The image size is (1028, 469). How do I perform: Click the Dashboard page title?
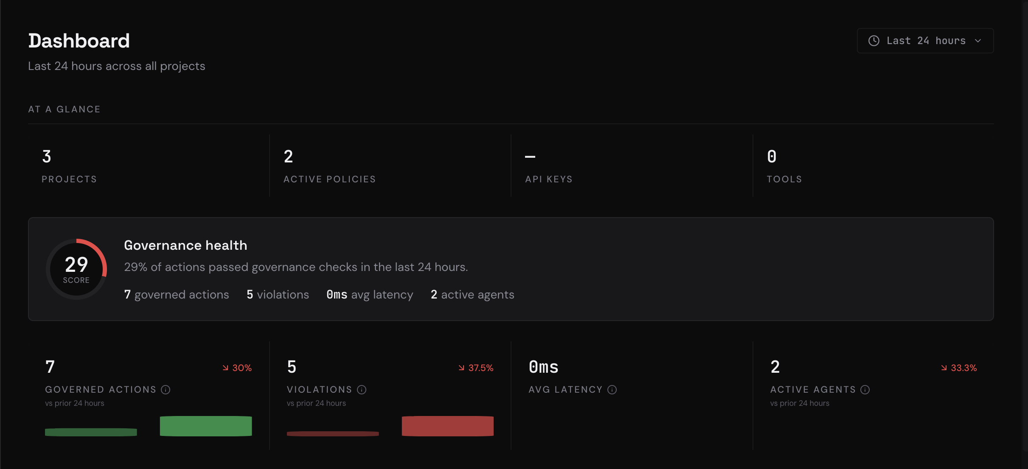(x=79, y=41)
